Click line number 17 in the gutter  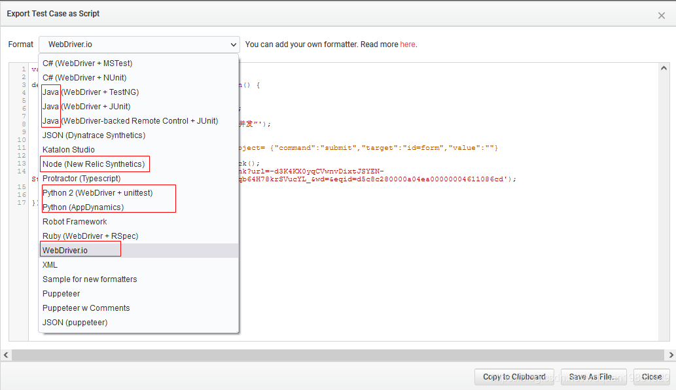(x=22, y=203)
